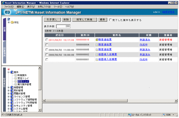Click 作成中 status link for case 1000000001
This screenshot has width=179, height=118.
(143, 59)
